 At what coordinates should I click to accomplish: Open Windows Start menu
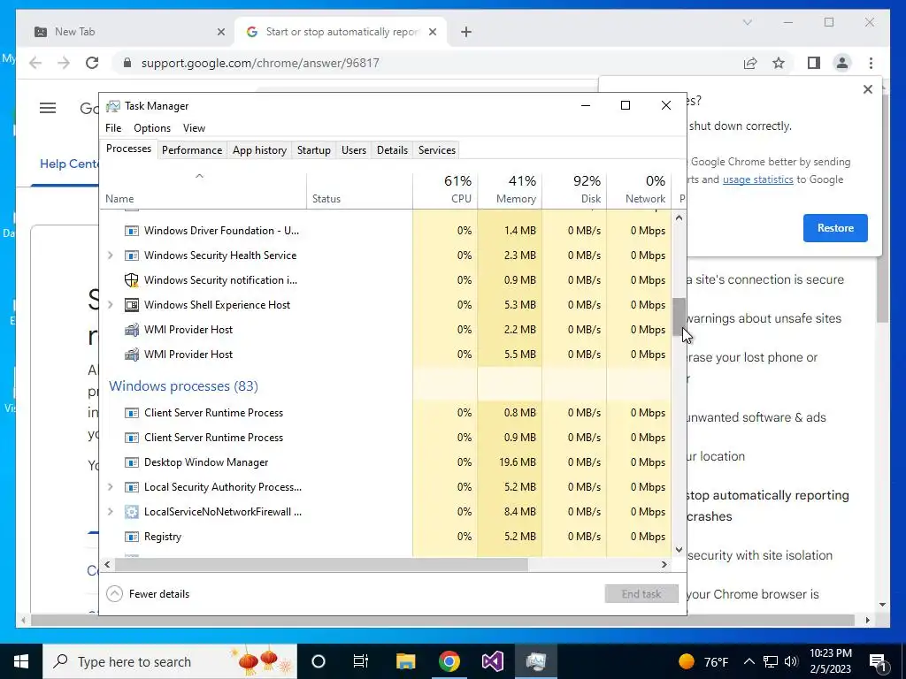(x=21, y=661)
